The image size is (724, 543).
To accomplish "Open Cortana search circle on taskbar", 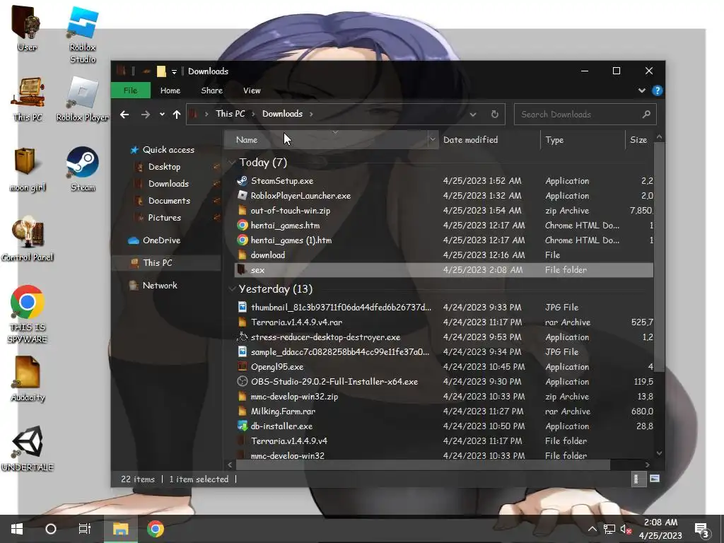I will coord(51,529).
